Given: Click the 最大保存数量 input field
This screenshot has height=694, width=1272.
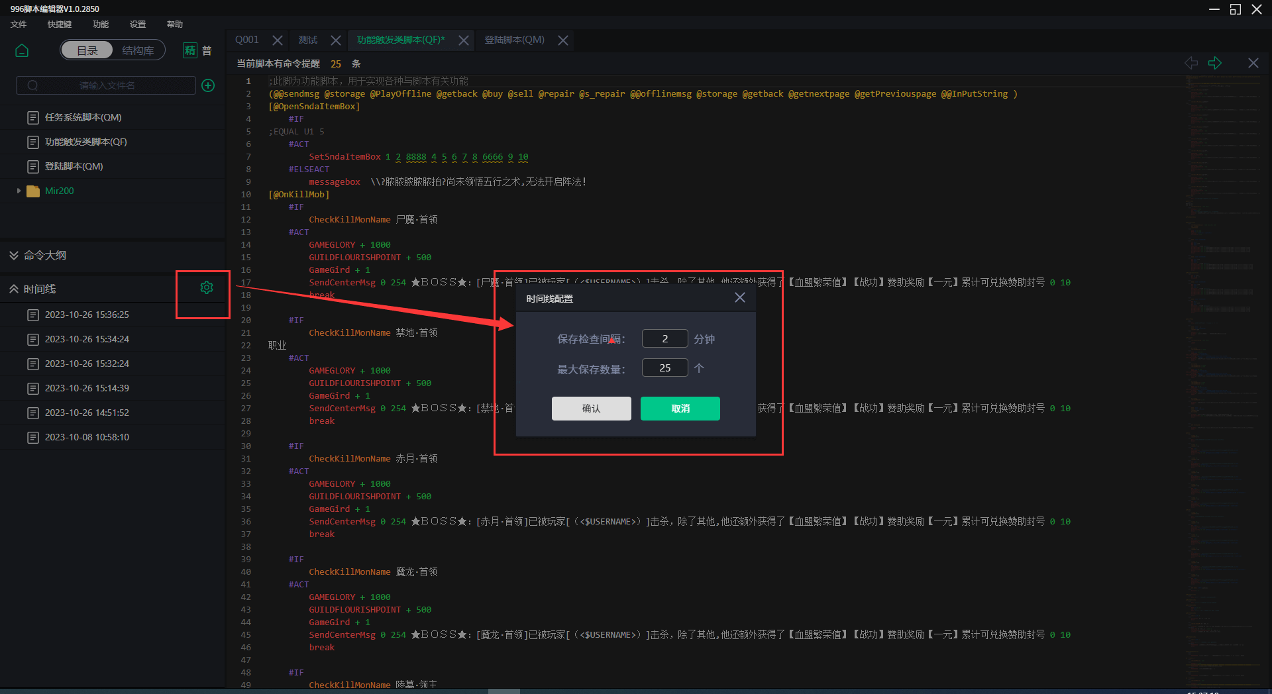Looking at the screenshot, I should coord(664,368).
